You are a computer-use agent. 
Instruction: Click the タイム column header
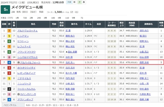(x=88, y=24)
